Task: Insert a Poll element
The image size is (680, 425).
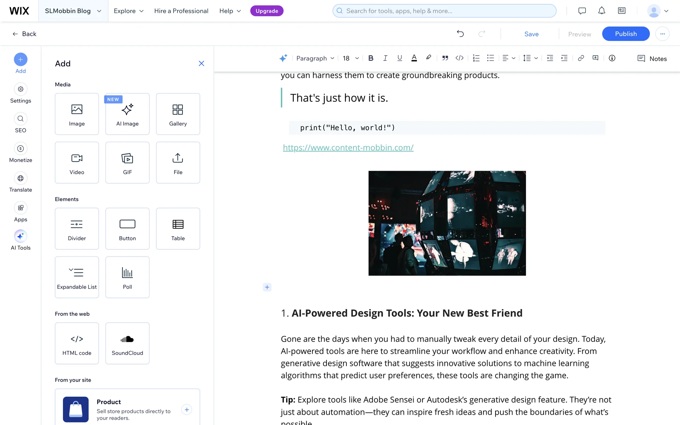Action: click(127, 277)
